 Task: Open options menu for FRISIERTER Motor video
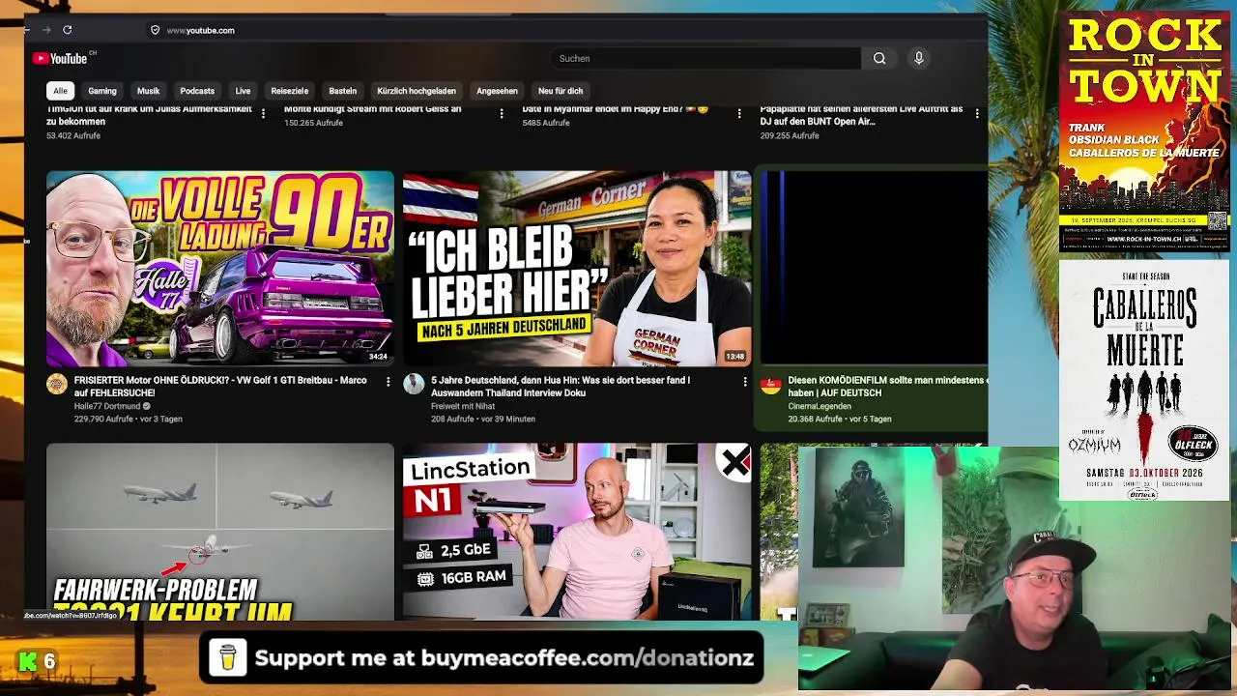point(388,382)
